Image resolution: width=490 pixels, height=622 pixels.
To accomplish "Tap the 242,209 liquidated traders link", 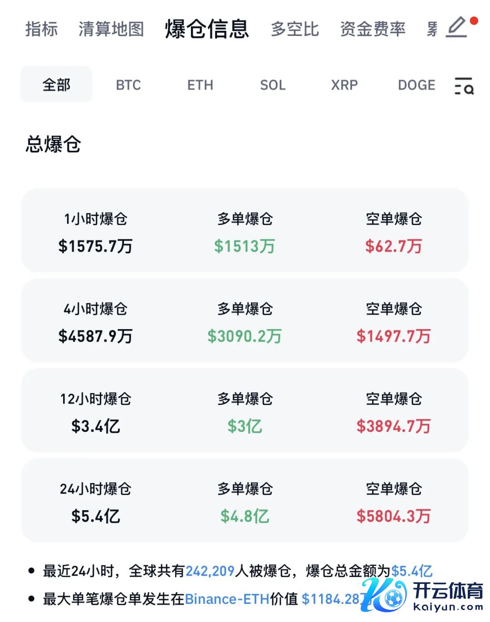I will tap(210, 571).
